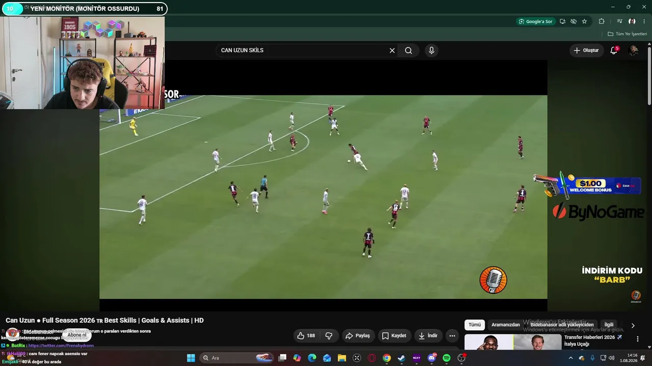The width and height of the screenshot is (652, 366).
Task: Open the Transfer Haberleri 2026 video thumbnail
Action: (x=513, y=342)
